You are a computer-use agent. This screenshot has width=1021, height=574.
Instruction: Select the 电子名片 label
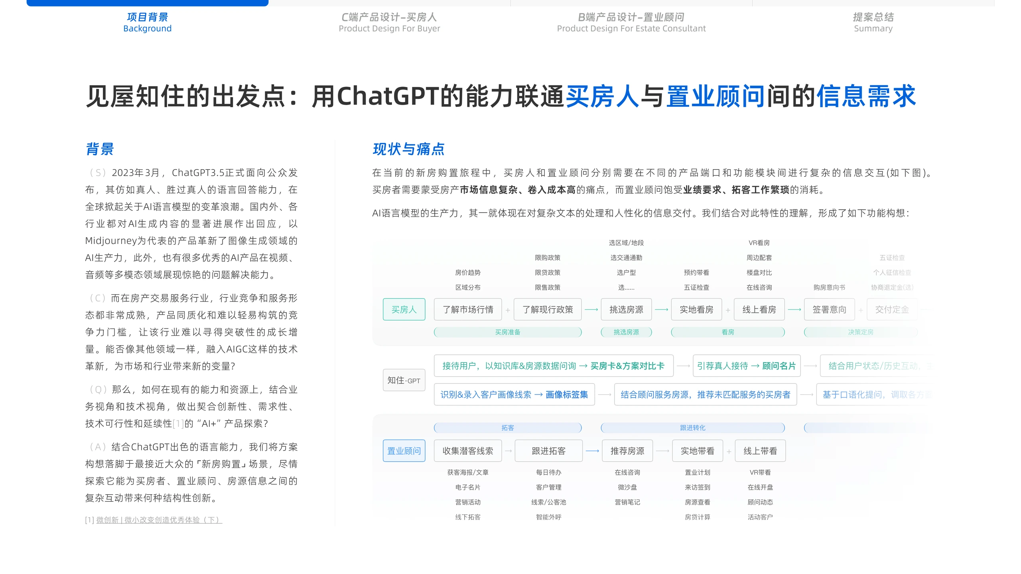point(468,488)
